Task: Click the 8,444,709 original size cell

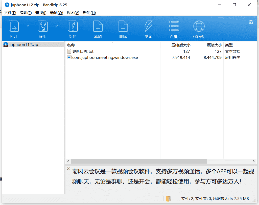Action: click(x=213, y=58)
